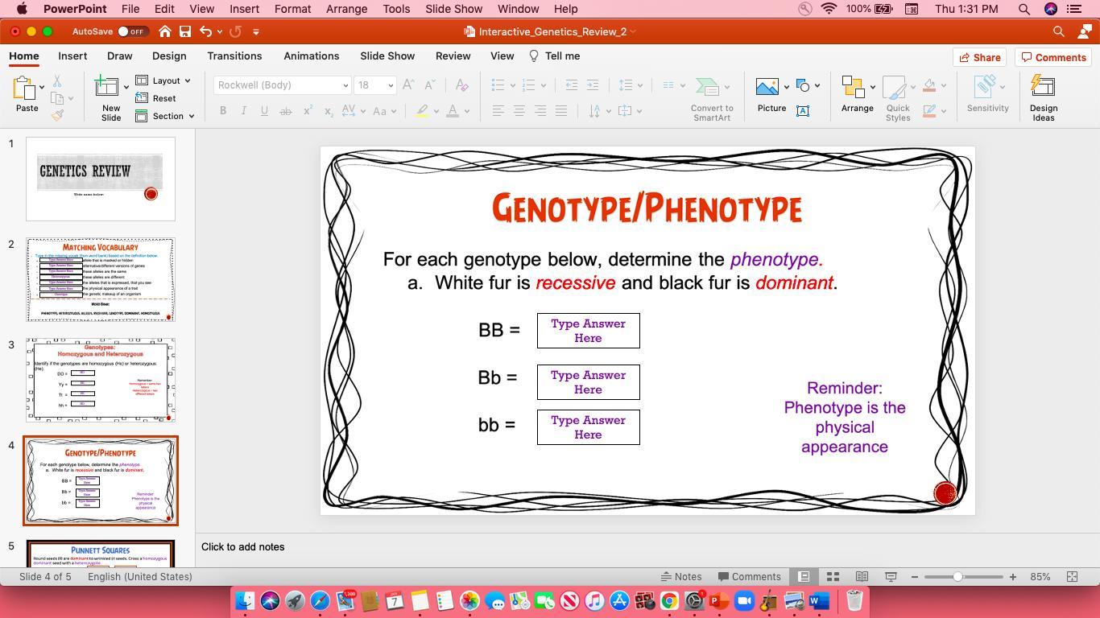The image size is (1100, 618).
Task: Expand the Section dropdown
Action: coord(166,116)
